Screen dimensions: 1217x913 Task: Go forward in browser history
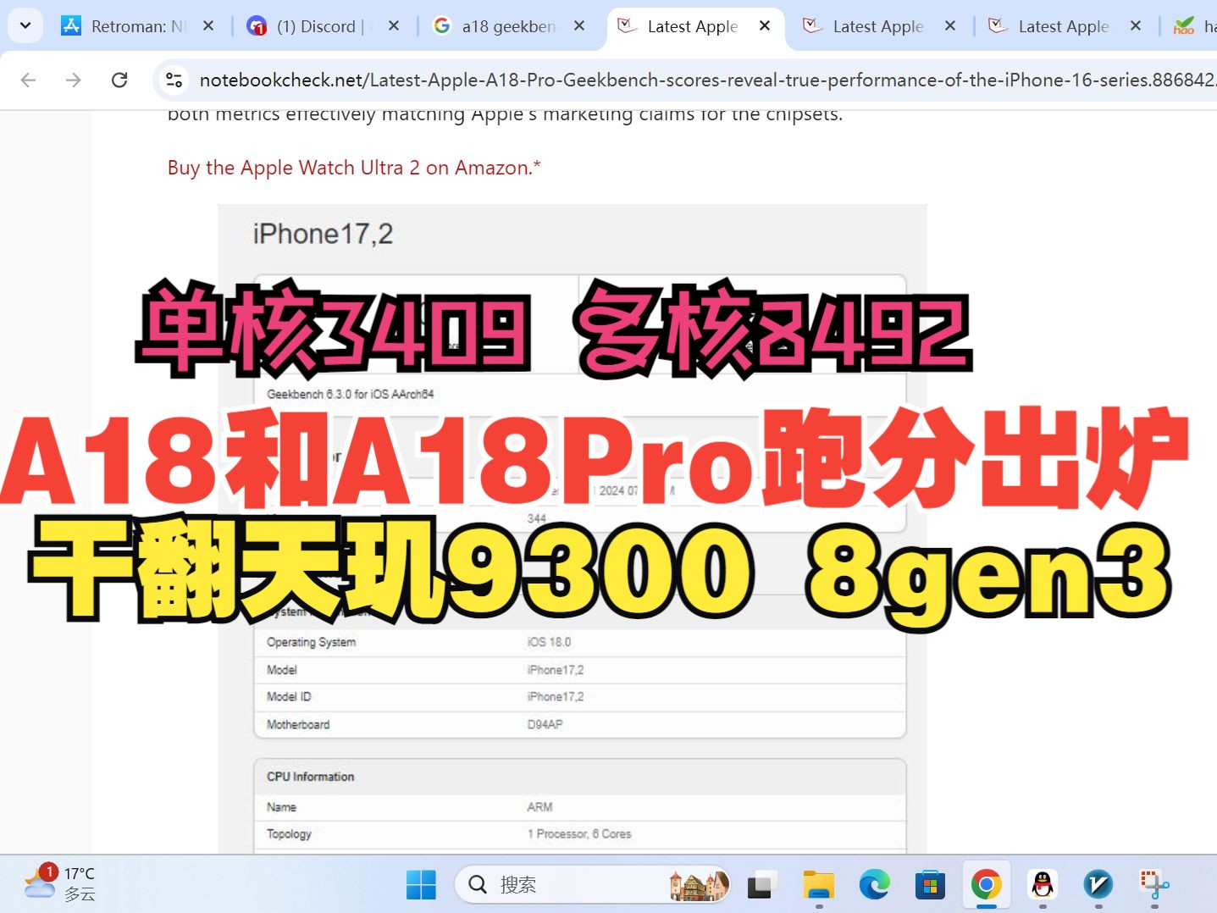pyautogui.click(x=74, y=80)
